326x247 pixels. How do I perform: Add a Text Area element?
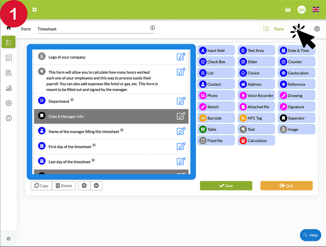(256, 51)
